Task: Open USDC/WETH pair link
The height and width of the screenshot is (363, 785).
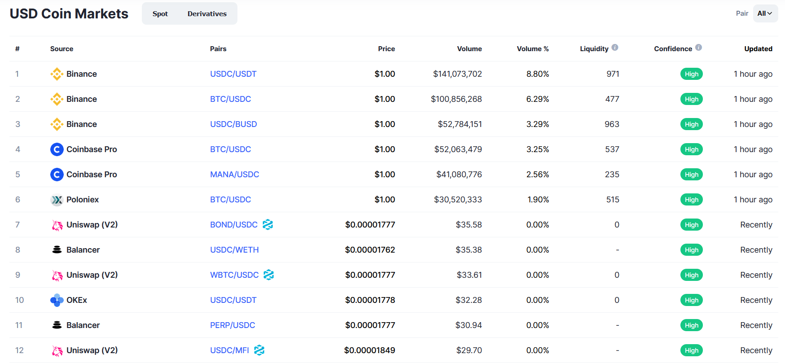Action: click(x=234, y=250)
